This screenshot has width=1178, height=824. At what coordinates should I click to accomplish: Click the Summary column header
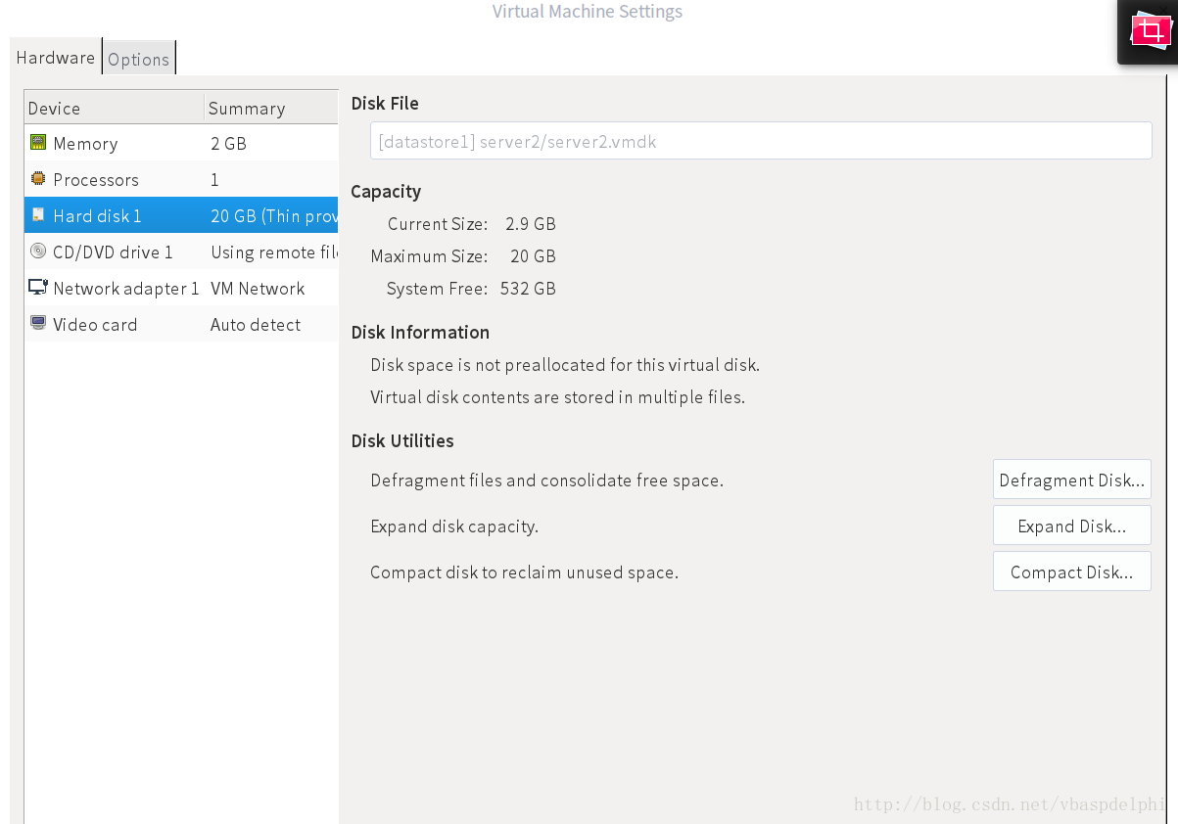[x=272, y=108]
